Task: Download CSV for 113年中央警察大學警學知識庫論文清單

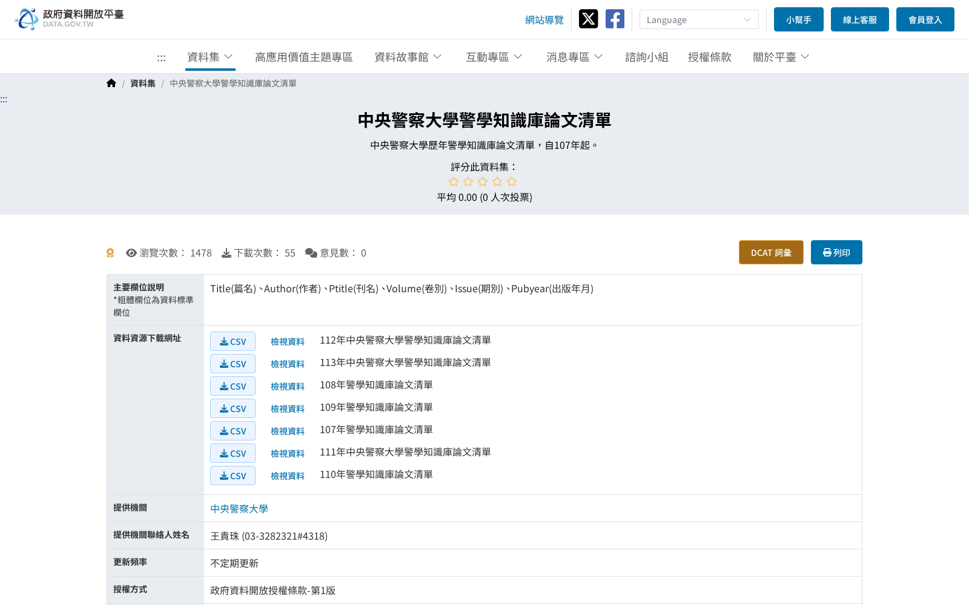Action: pyautogui.click(x=233, y=364)
